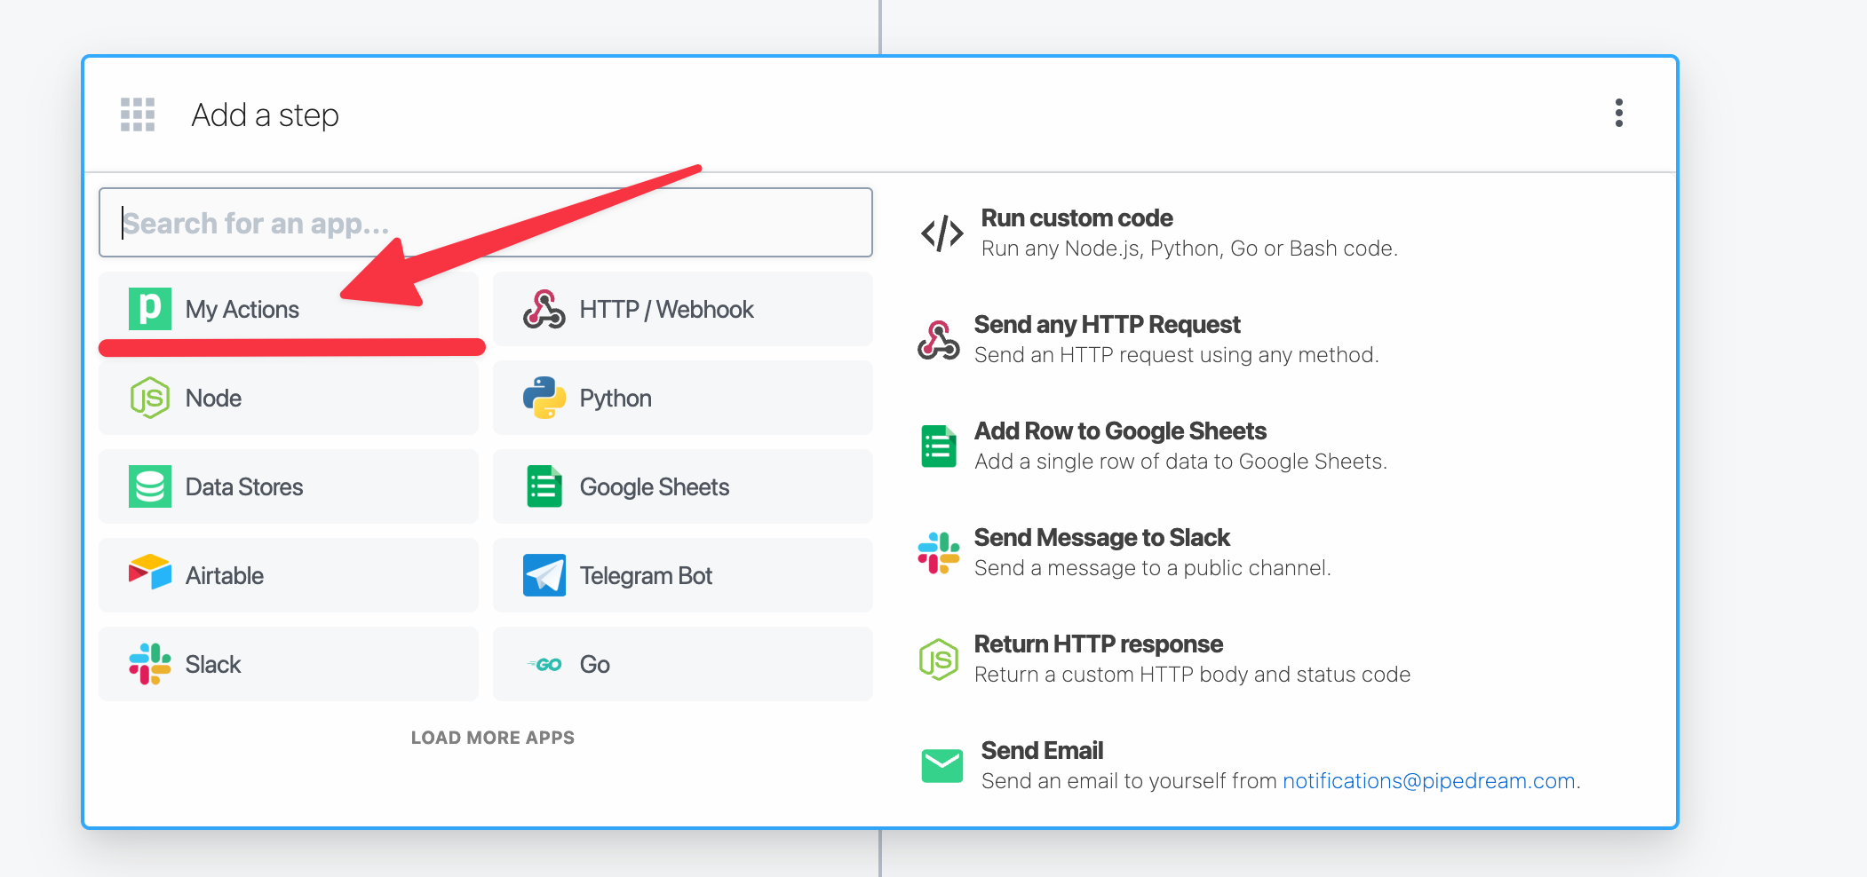Click description Send a message to a public channel
This screenshot has width=1867, height=877.
pos(1152,568)
